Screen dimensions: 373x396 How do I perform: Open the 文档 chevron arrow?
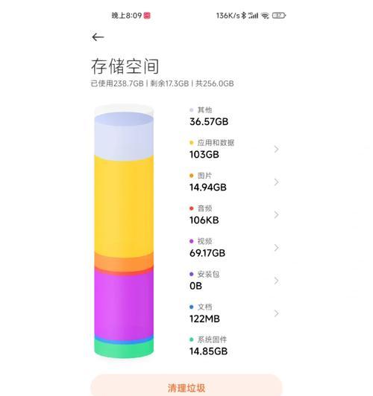277,313
